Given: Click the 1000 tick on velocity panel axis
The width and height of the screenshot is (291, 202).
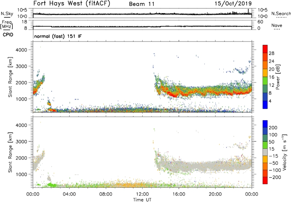Looking at the screenshot, I should [21, 174].
